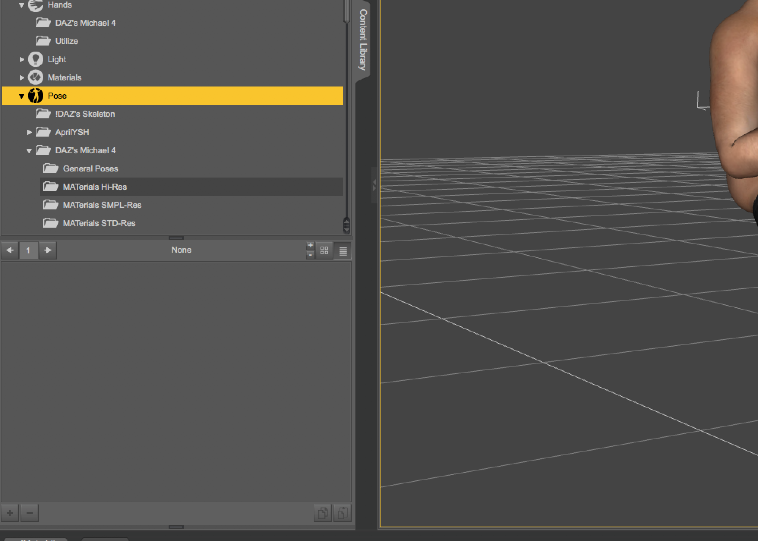Open the Content Library side tab
The width and height of the screenshot is (758, 541).
[363, 39]
